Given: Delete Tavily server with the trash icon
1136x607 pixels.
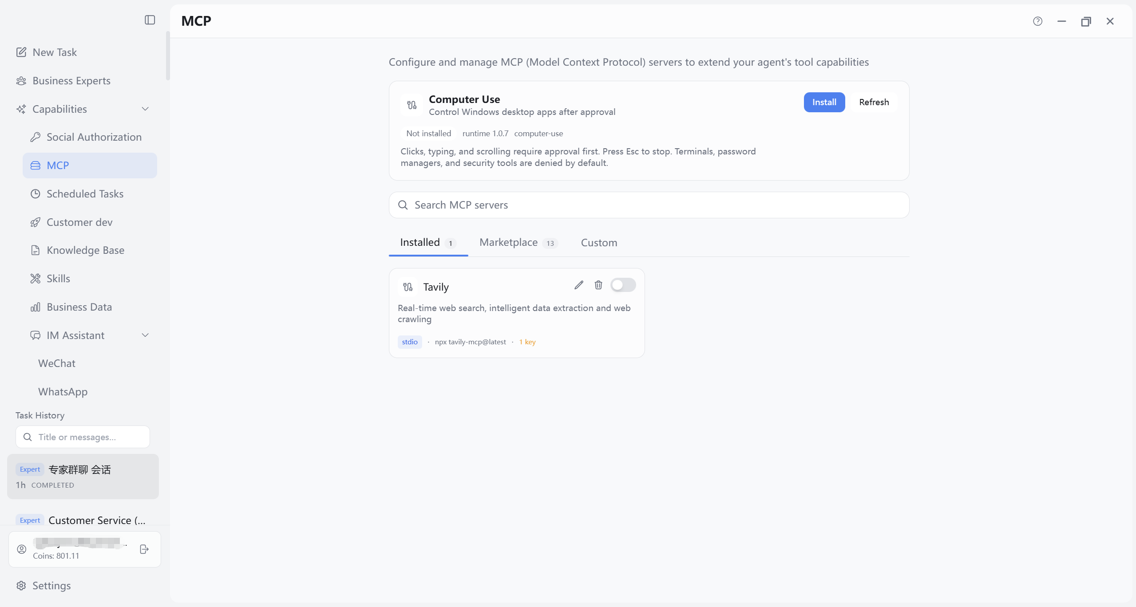Looking at the screenshot, I should [x=598, y=285].
